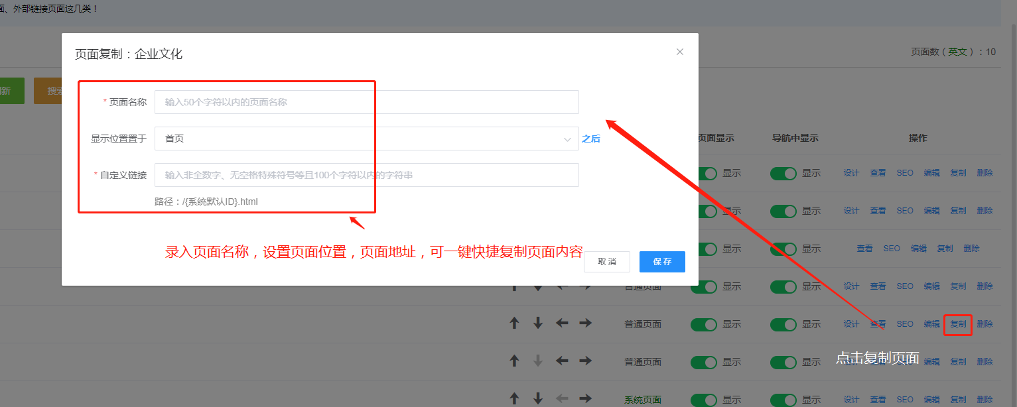Click the red-highlighted 复制 link
This screenshot has height=407, width=1017.
[958, 324]
